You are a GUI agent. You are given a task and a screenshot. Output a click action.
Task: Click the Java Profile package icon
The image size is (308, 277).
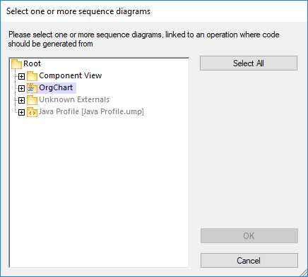click(32, 112)
